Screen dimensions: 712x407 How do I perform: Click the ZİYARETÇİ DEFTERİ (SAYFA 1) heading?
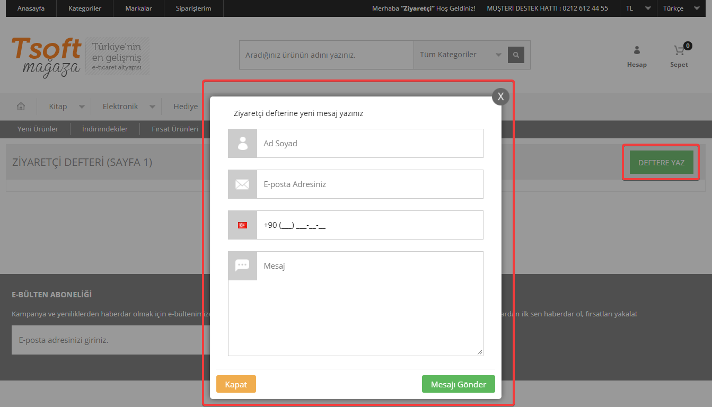(82, 162)
